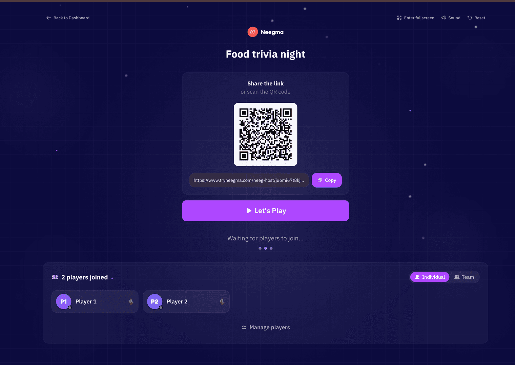Select the Individual mode option

[430, 277]
